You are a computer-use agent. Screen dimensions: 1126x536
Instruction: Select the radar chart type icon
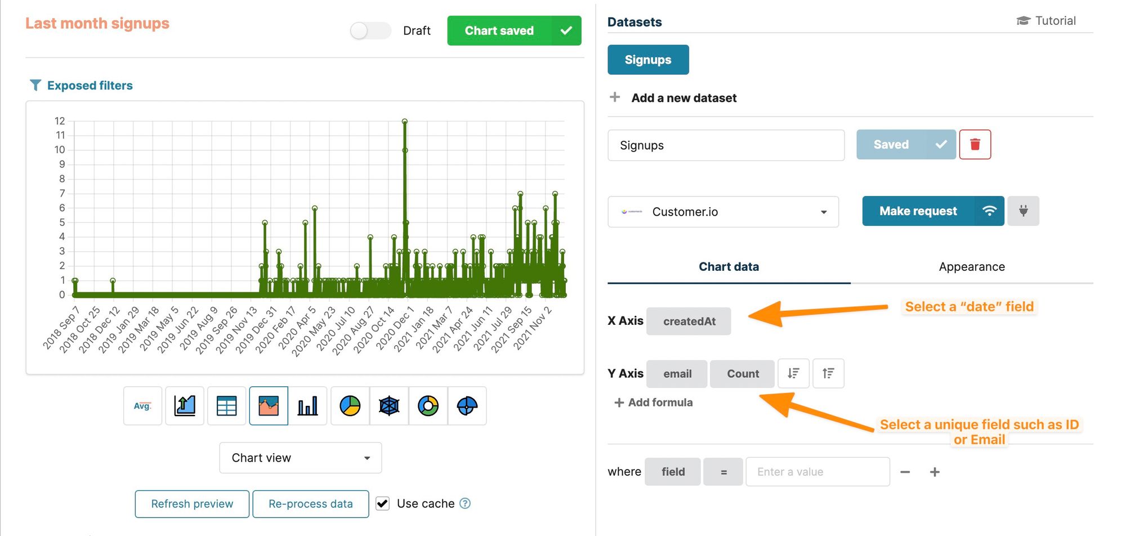point(389,406)
